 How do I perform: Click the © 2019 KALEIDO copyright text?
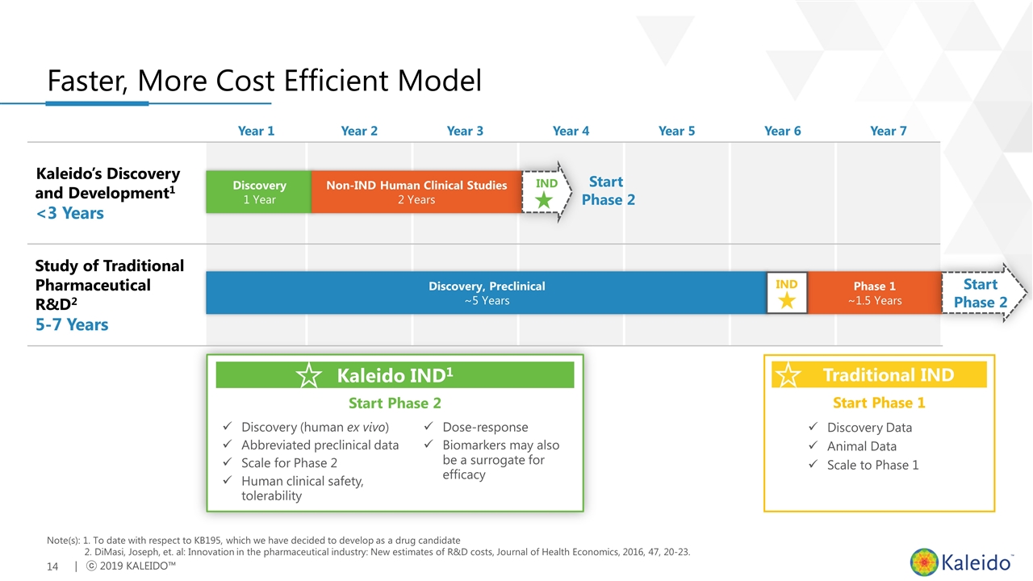point(129,567)
